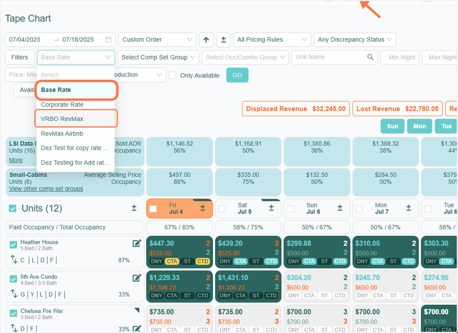Click Heather House $447.30 rate cell
Viewport: 458px width, 333px height.
[x=179, y=252]
